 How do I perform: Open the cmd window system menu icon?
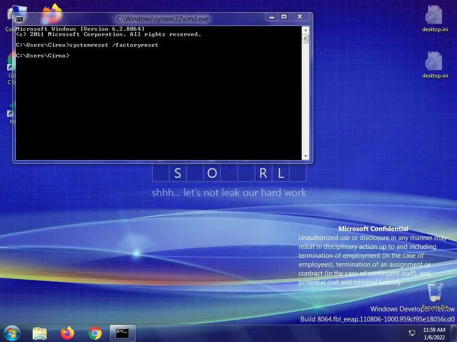(20, 19)
